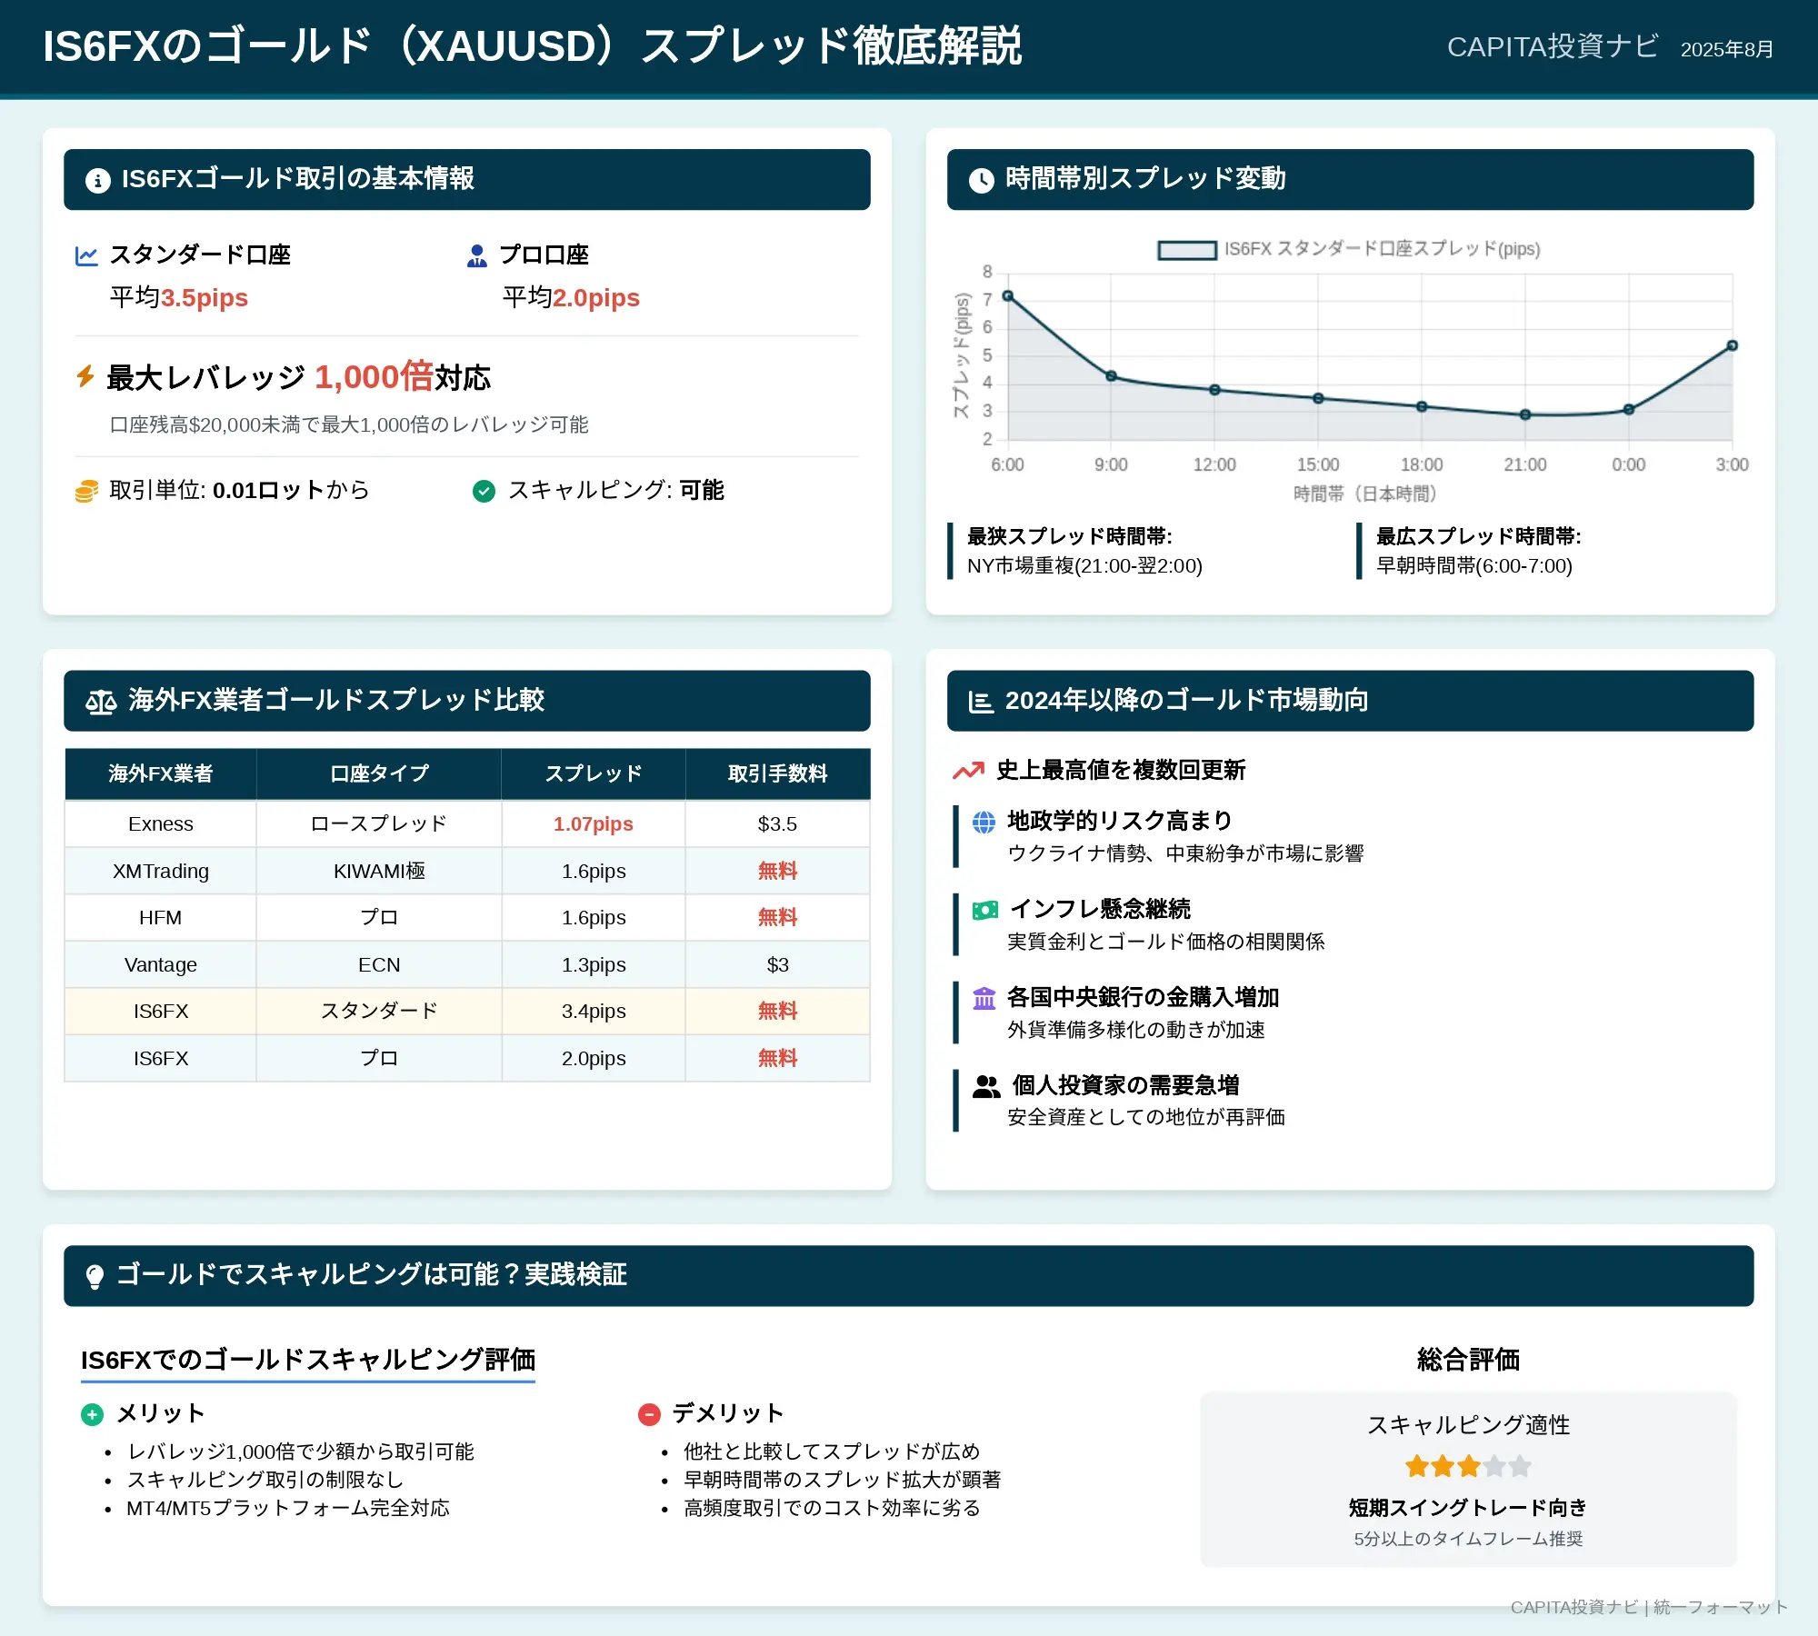Click the lightning bolt icon beside 最大レバレッジ
The height and width of the screenshot is (1636, 1818).
(x=85, y=376)
